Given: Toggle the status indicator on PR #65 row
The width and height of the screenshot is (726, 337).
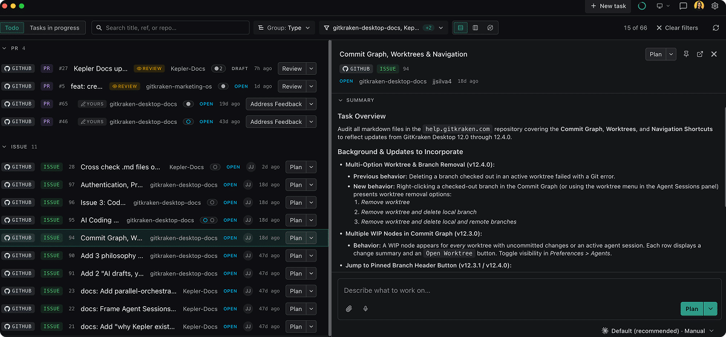Looking at the screenshot, I should pos(189,104).
